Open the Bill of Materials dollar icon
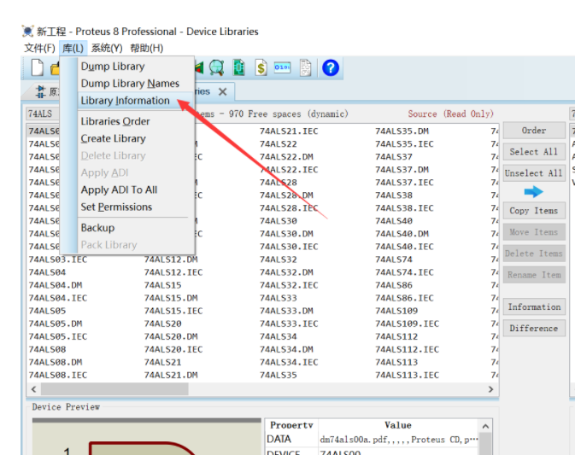This screenshot has width=575, height=455. (x=261, y=67)
